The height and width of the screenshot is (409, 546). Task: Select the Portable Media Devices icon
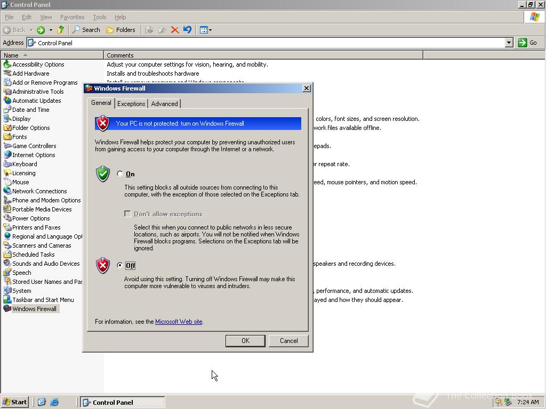7,209
